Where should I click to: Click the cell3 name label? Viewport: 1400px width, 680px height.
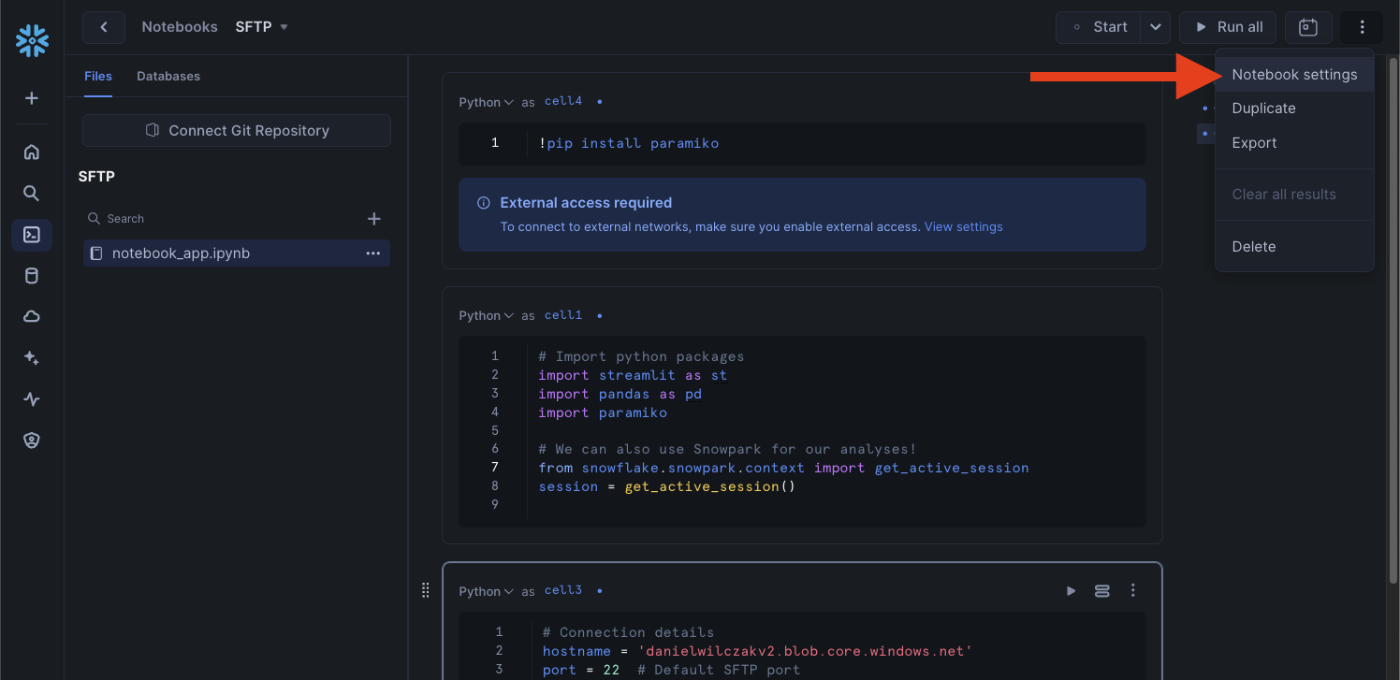click(x=563, y=590)
